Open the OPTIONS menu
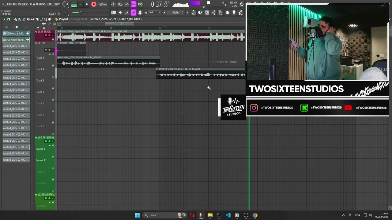The image size is (392, 220). (41, 4)
